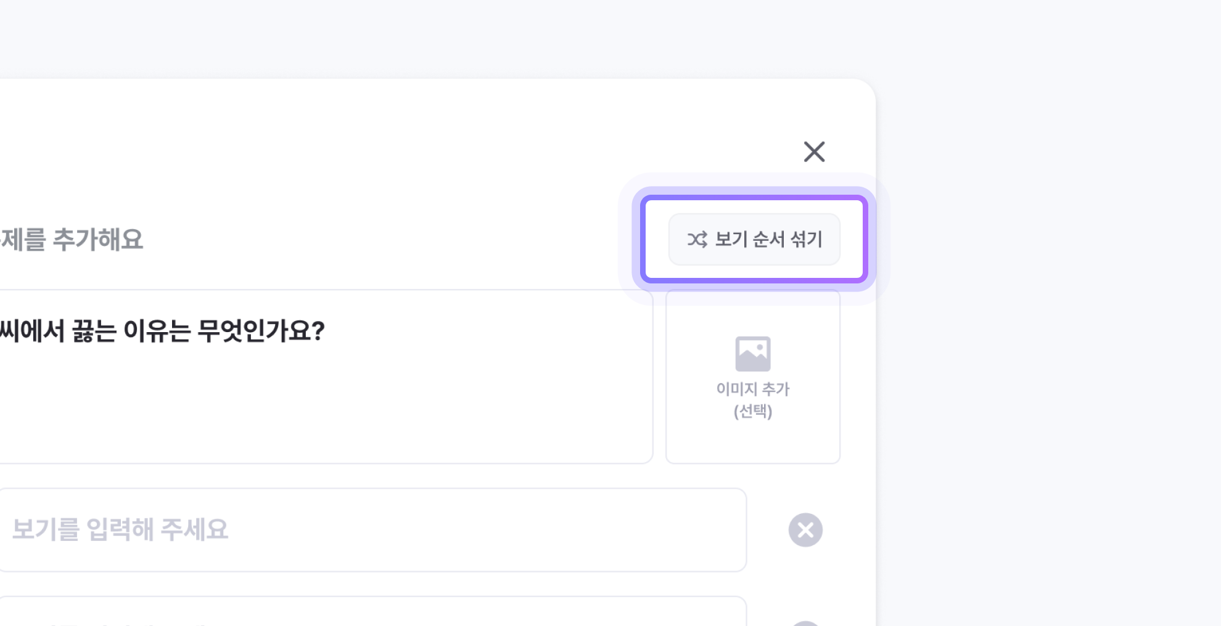Screen dimensions: 1221x626
Task: Delete the second, partially visible answer option
Action: coord(805,622)
